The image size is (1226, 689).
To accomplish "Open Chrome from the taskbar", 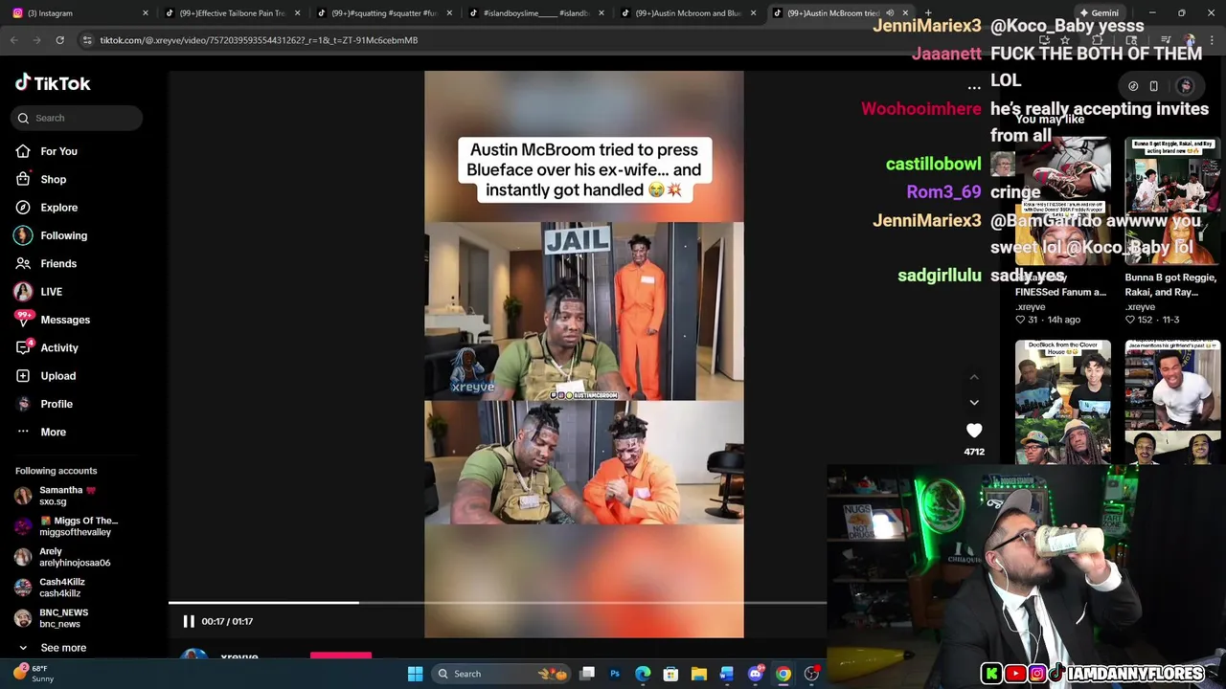I will click(783, 674).
